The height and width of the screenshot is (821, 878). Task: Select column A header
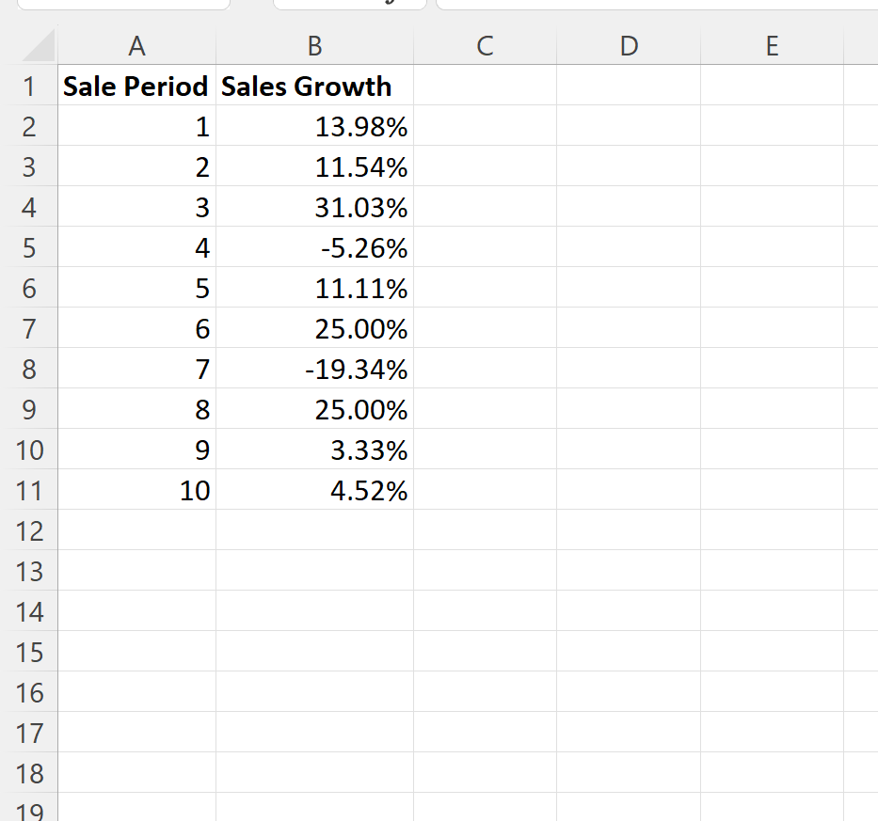click(x=136, y=46)
